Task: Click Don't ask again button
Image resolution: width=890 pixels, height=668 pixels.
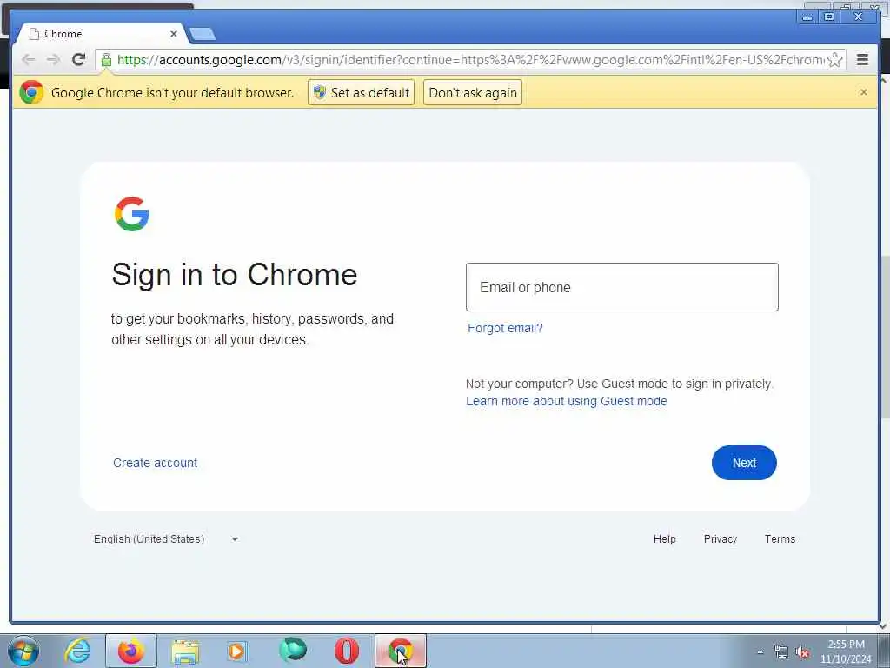Action: (473, 92)
